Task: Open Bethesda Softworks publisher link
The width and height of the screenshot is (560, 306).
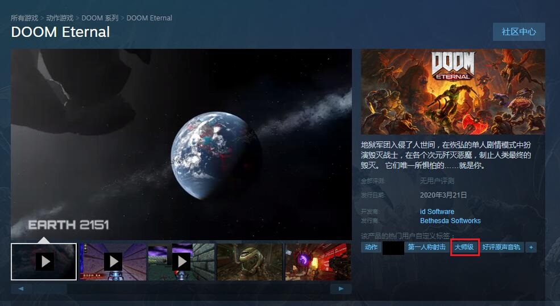Action: [x=450, y=221]
